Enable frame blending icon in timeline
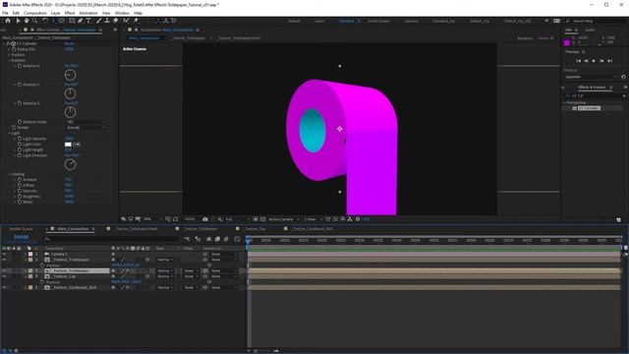Screen dimensions: 629x354 click(x=217, y=239)
